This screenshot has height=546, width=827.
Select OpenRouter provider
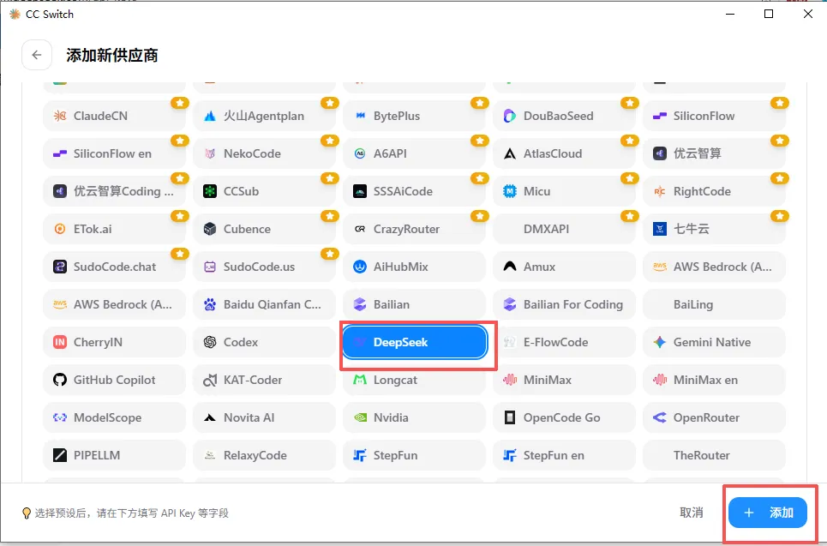click(714, 417)
